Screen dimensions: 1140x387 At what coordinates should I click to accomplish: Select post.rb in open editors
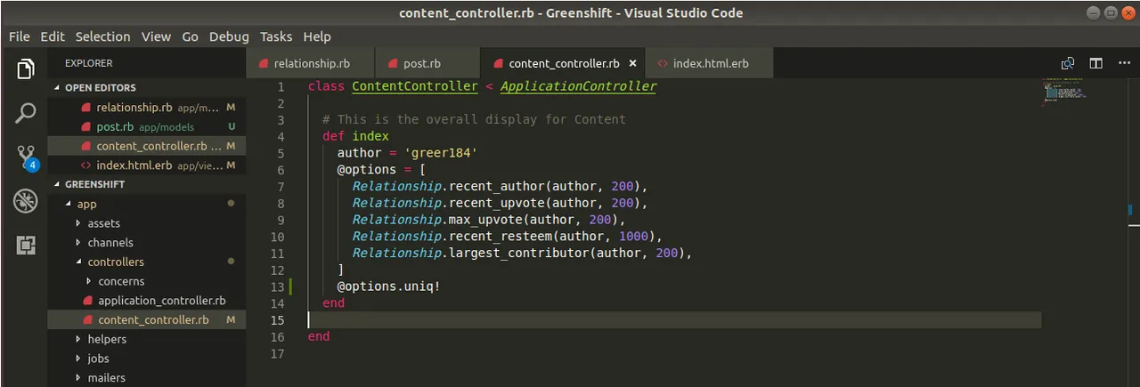pyautogui.click(x=146, y=127)
